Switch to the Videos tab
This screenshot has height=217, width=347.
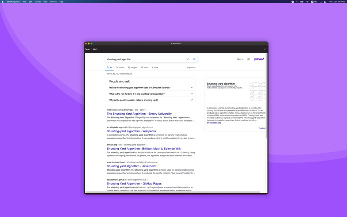(x=120, y=68)
